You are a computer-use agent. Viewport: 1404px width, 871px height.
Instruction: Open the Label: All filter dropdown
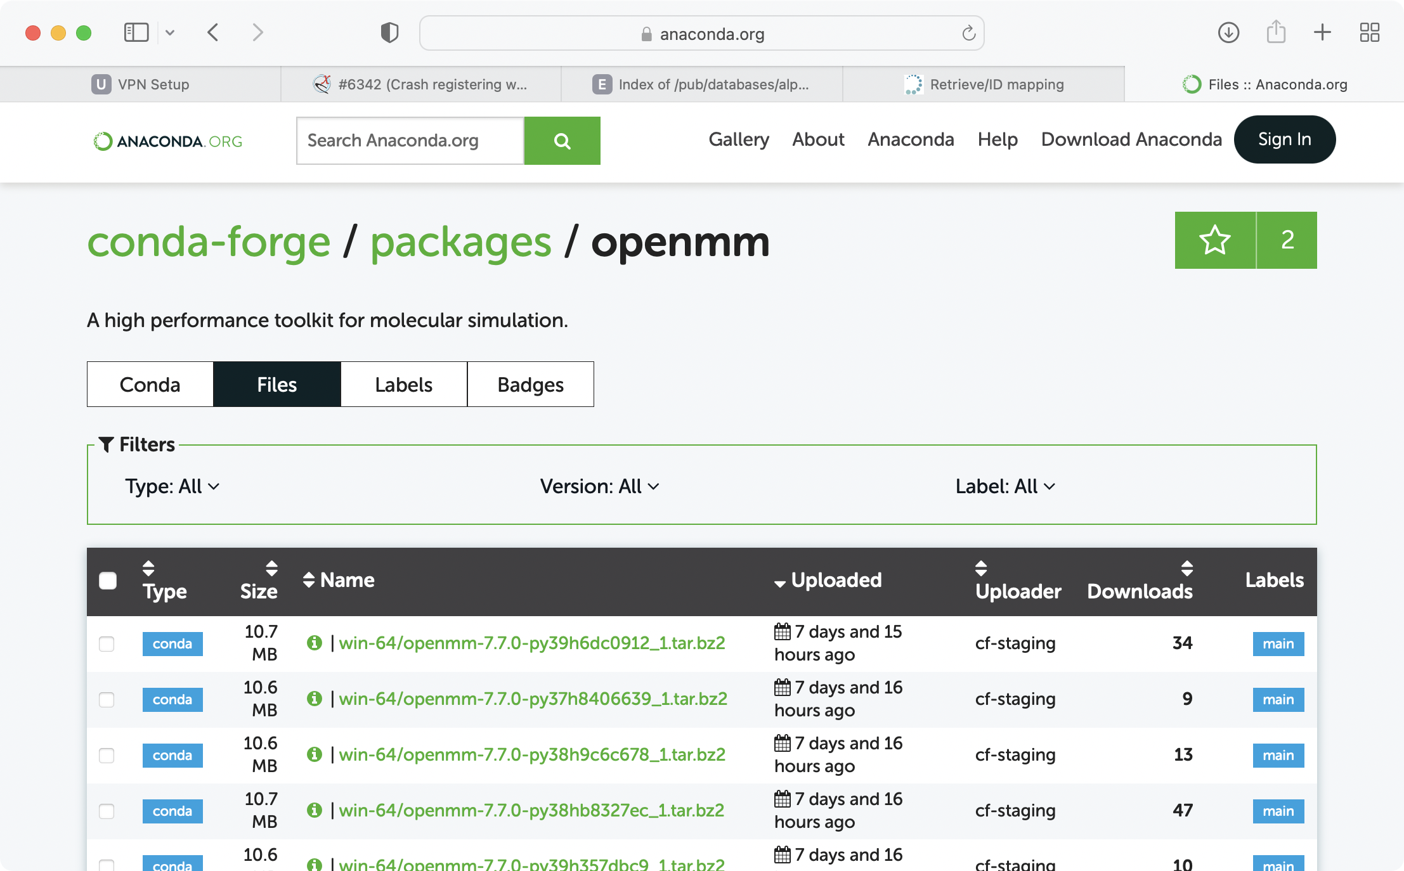click(x=1005, y=486)
